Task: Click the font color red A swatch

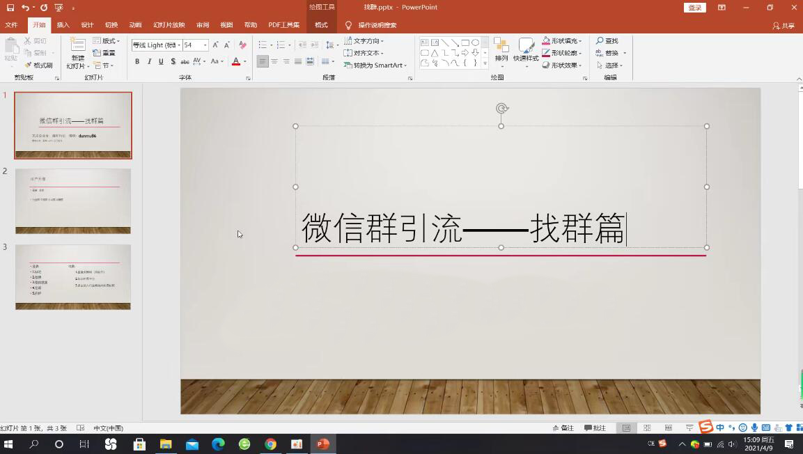Action: (235, 62)
